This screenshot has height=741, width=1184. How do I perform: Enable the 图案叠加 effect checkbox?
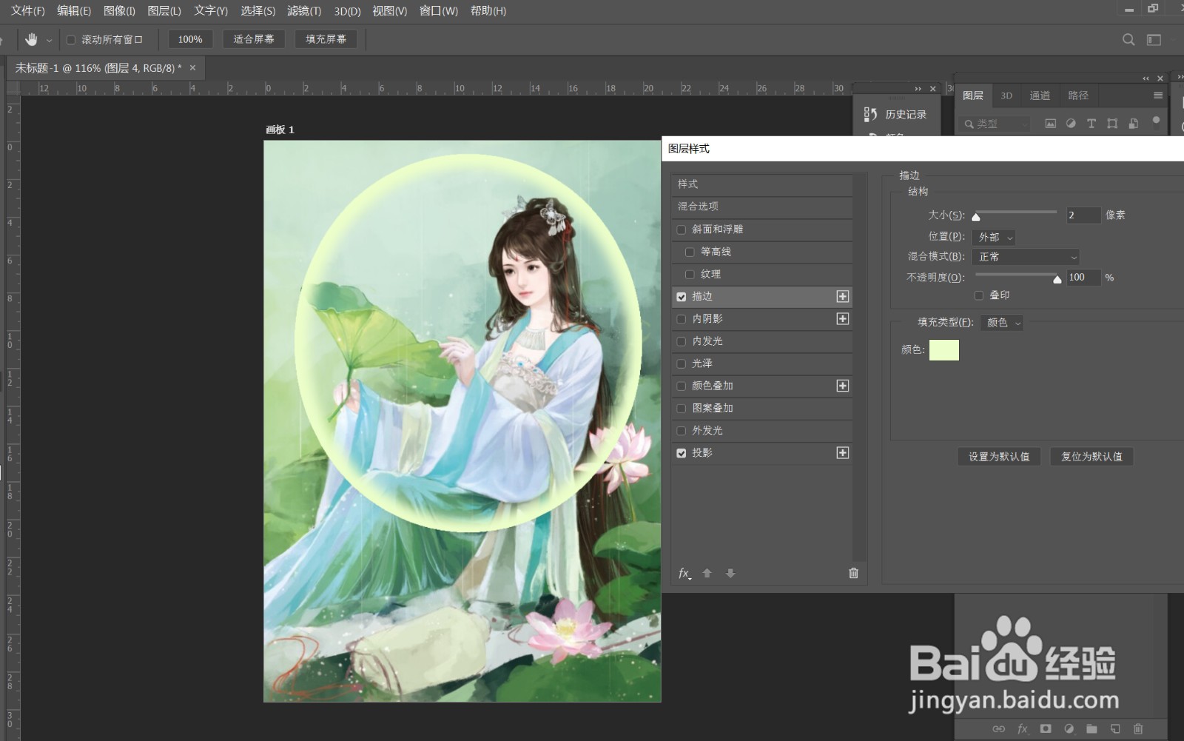pyautogui.click(x=682, y=409)
